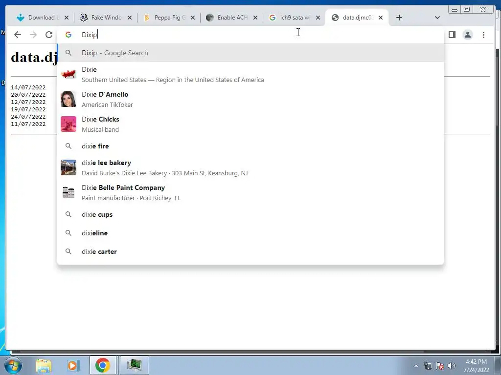Open the Action Center flag icon

pos(440,366)
